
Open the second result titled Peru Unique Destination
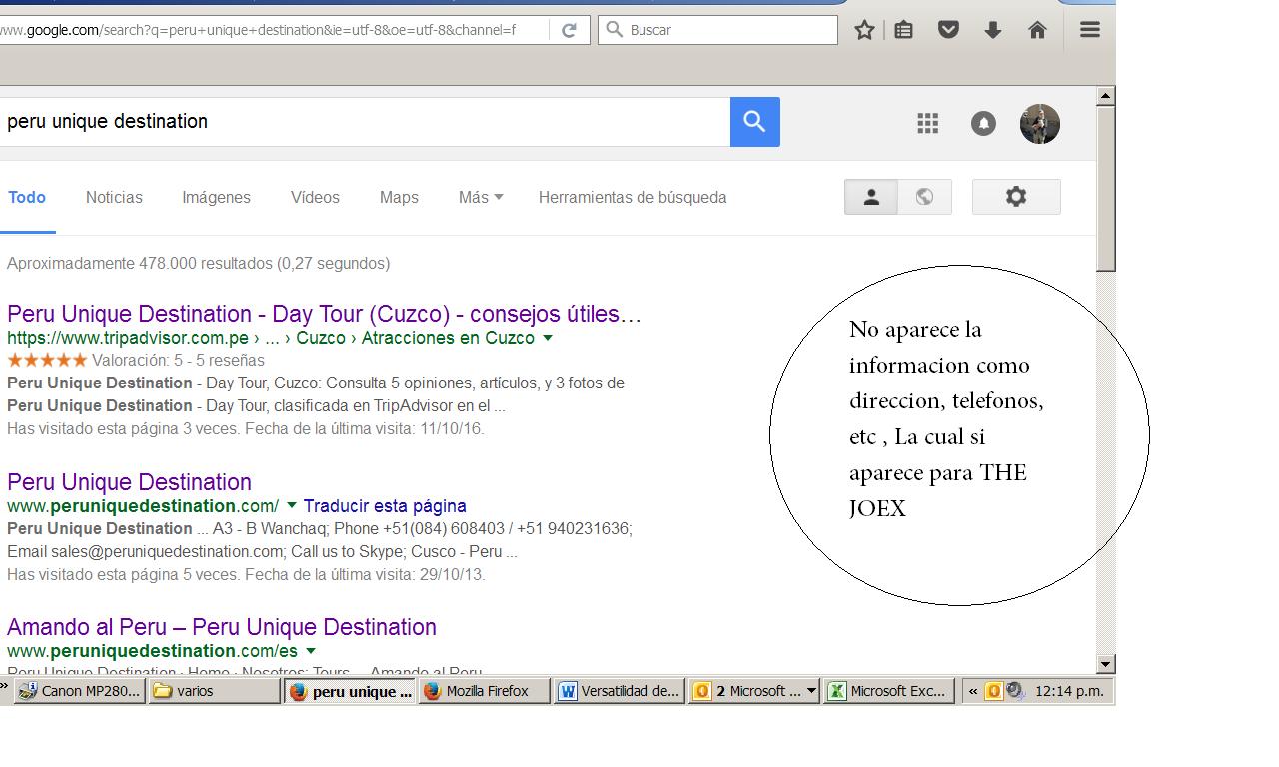(x=129, y=482)
